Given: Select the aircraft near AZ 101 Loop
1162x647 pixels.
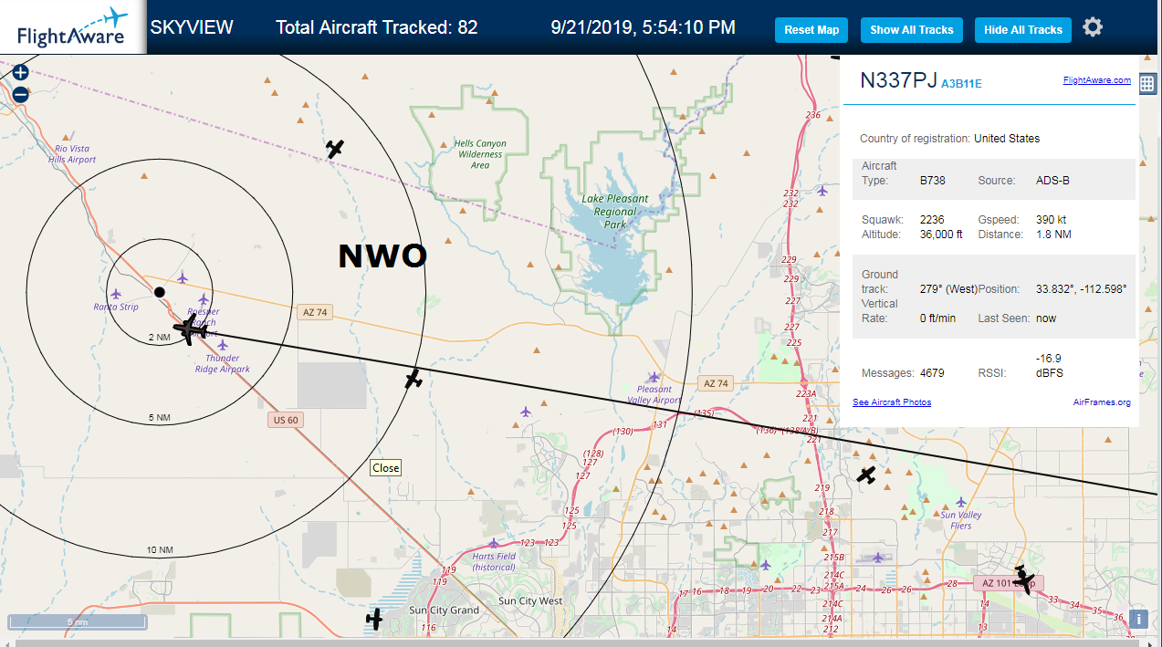Looking at the screenshot, I should click(x=1024, y=579).
